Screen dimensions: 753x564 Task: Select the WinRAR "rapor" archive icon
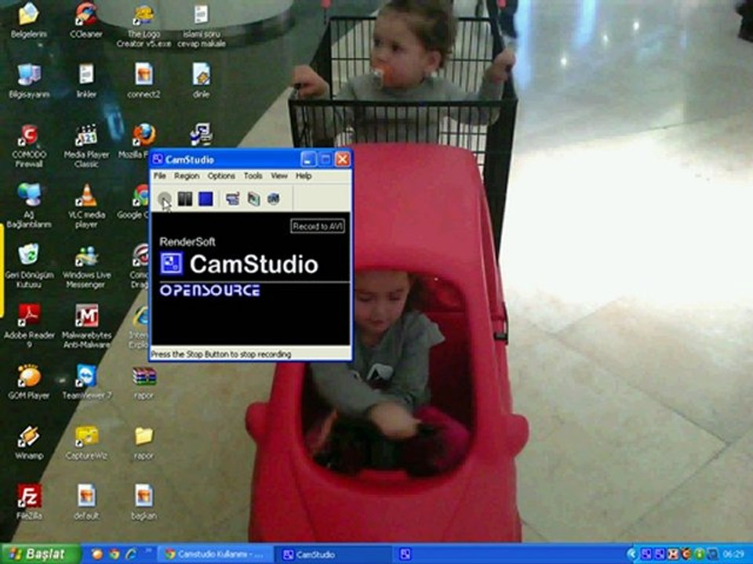pos(144,383)
